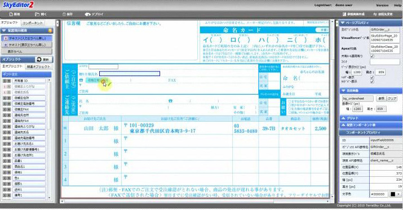This screenshot has height=210, width=403.
Task: Click the Clear button next to bg_ordersheet
Action: 392,99
